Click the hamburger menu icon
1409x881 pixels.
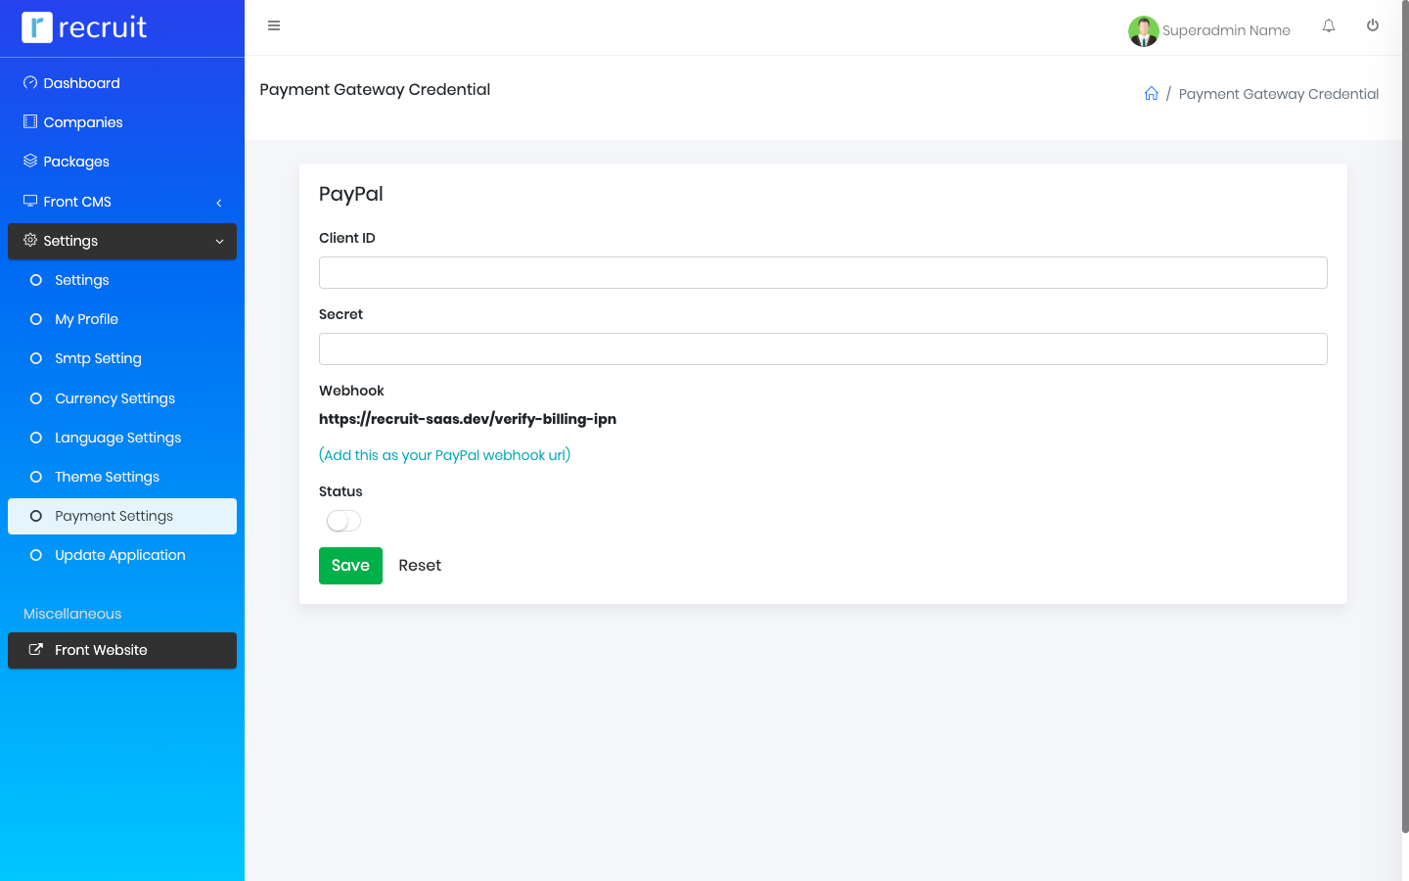pos(274,26)
